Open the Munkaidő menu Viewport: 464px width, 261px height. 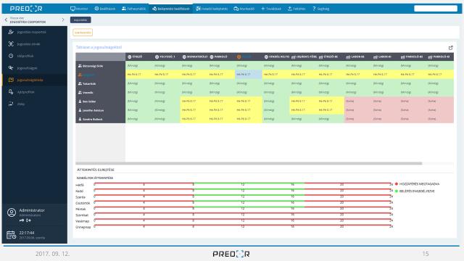(244, 9)
